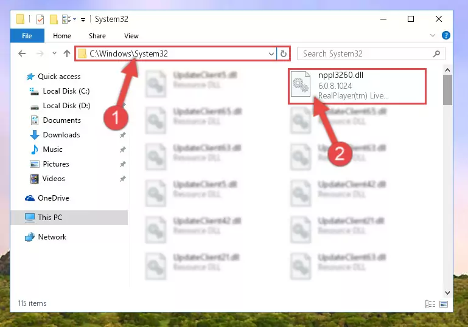Switch to the Home ribbon tab
Image resolution: width=468 pixels, height=327 pixels.
[62, 36]
